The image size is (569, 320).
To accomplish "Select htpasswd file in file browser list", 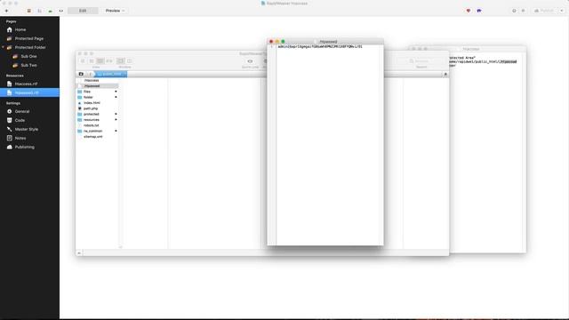I will (97, 86).
